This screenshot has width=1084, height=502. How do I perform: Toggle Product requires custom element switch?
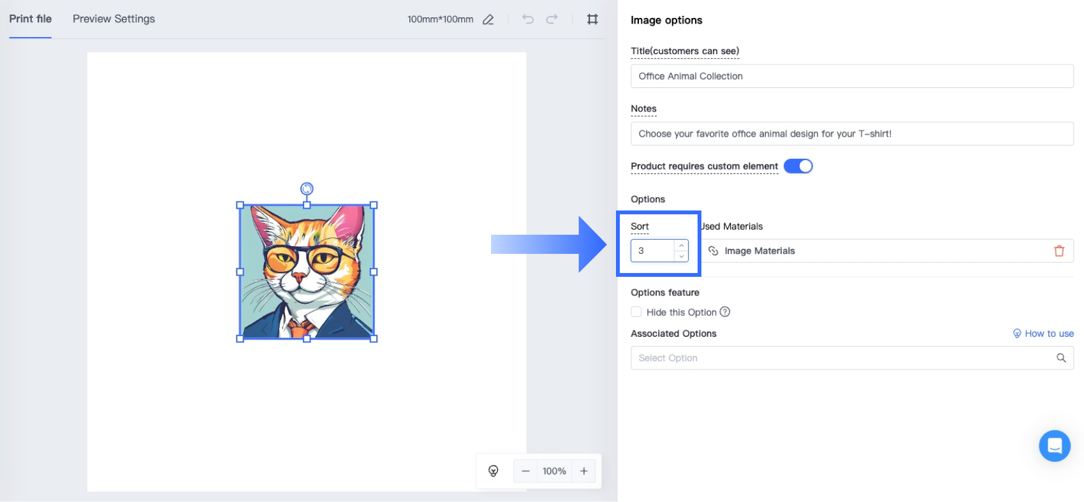pyautogui.click(x=798, y=166)
